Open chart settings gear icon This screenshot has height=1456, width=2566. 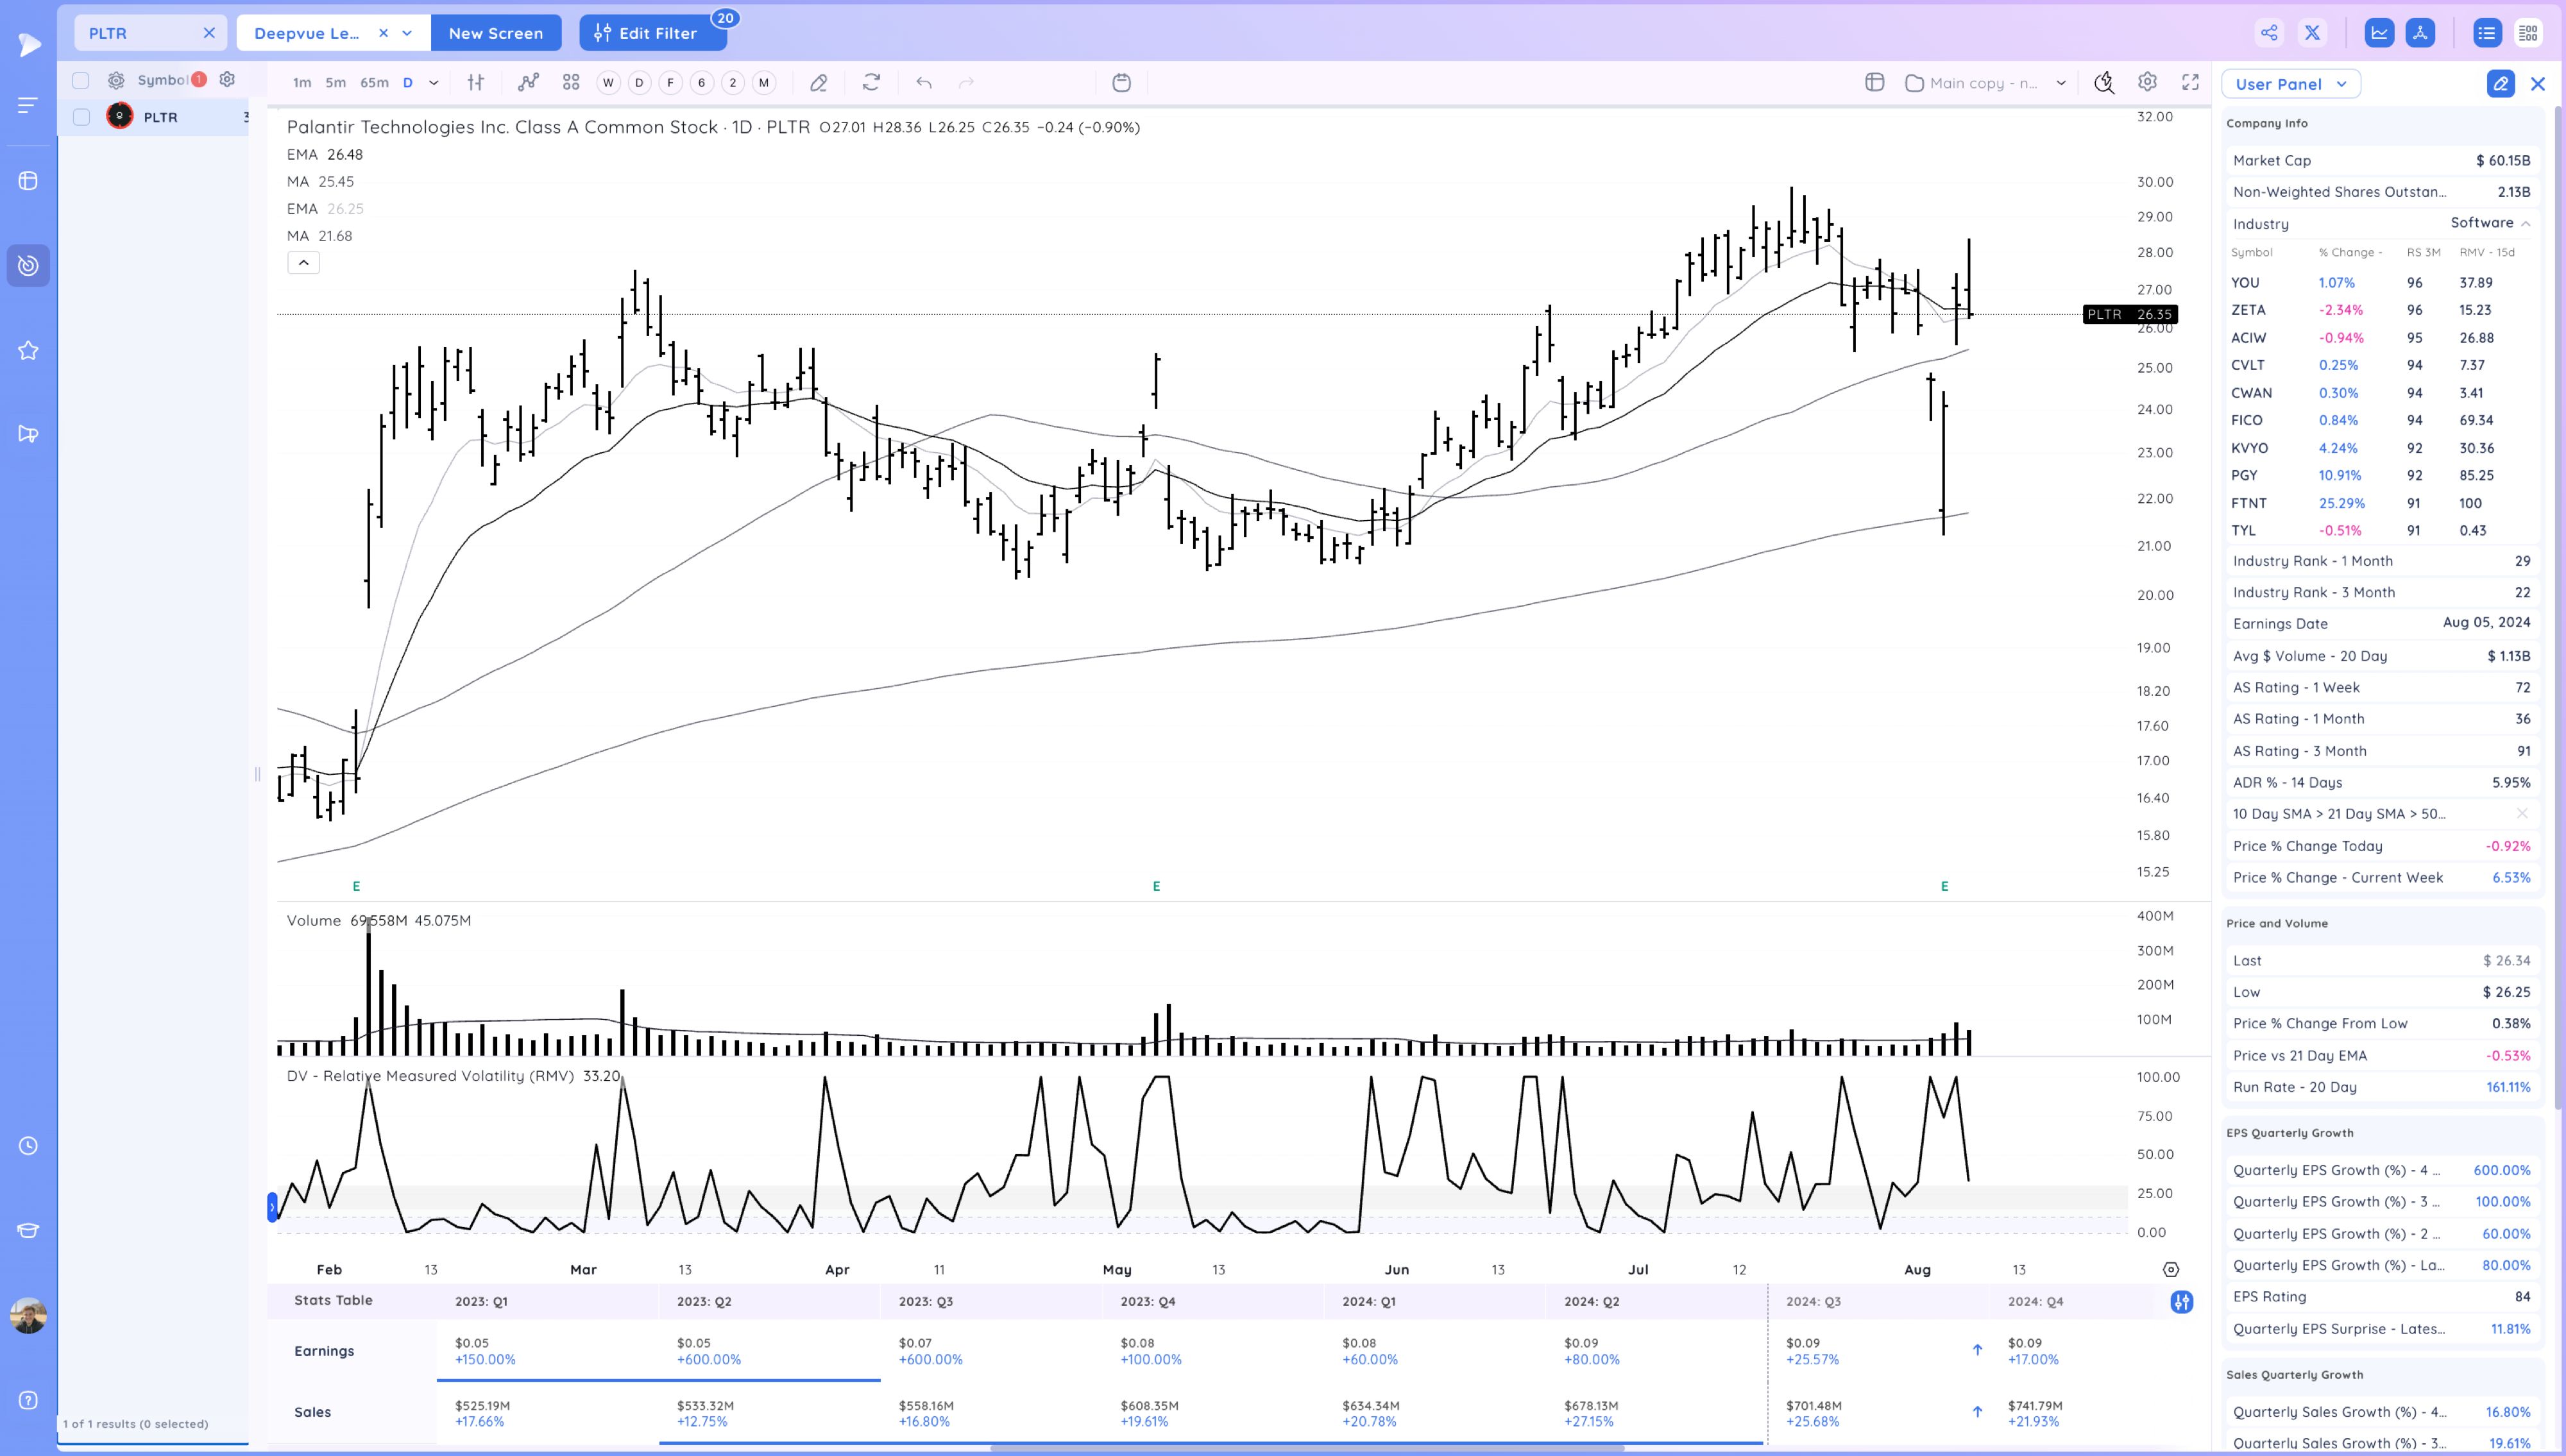[x=2147, y=83]
